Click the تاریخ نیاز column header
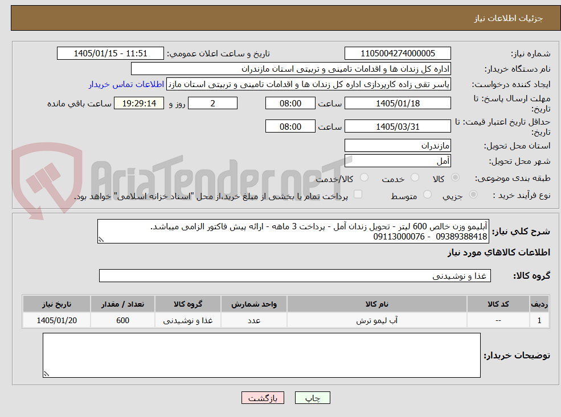This screenshot has height=417, width=561. [56, 304]
